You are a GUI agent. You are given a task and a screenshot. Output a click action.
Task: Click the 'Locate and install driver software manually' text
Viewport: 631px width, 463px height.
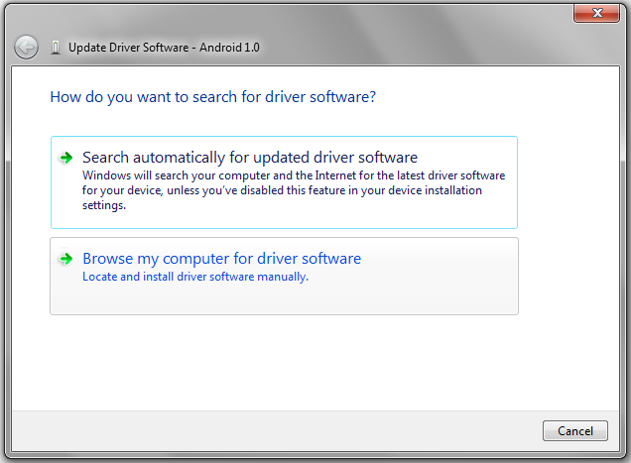pyautogui.click(x=195, y=277)
